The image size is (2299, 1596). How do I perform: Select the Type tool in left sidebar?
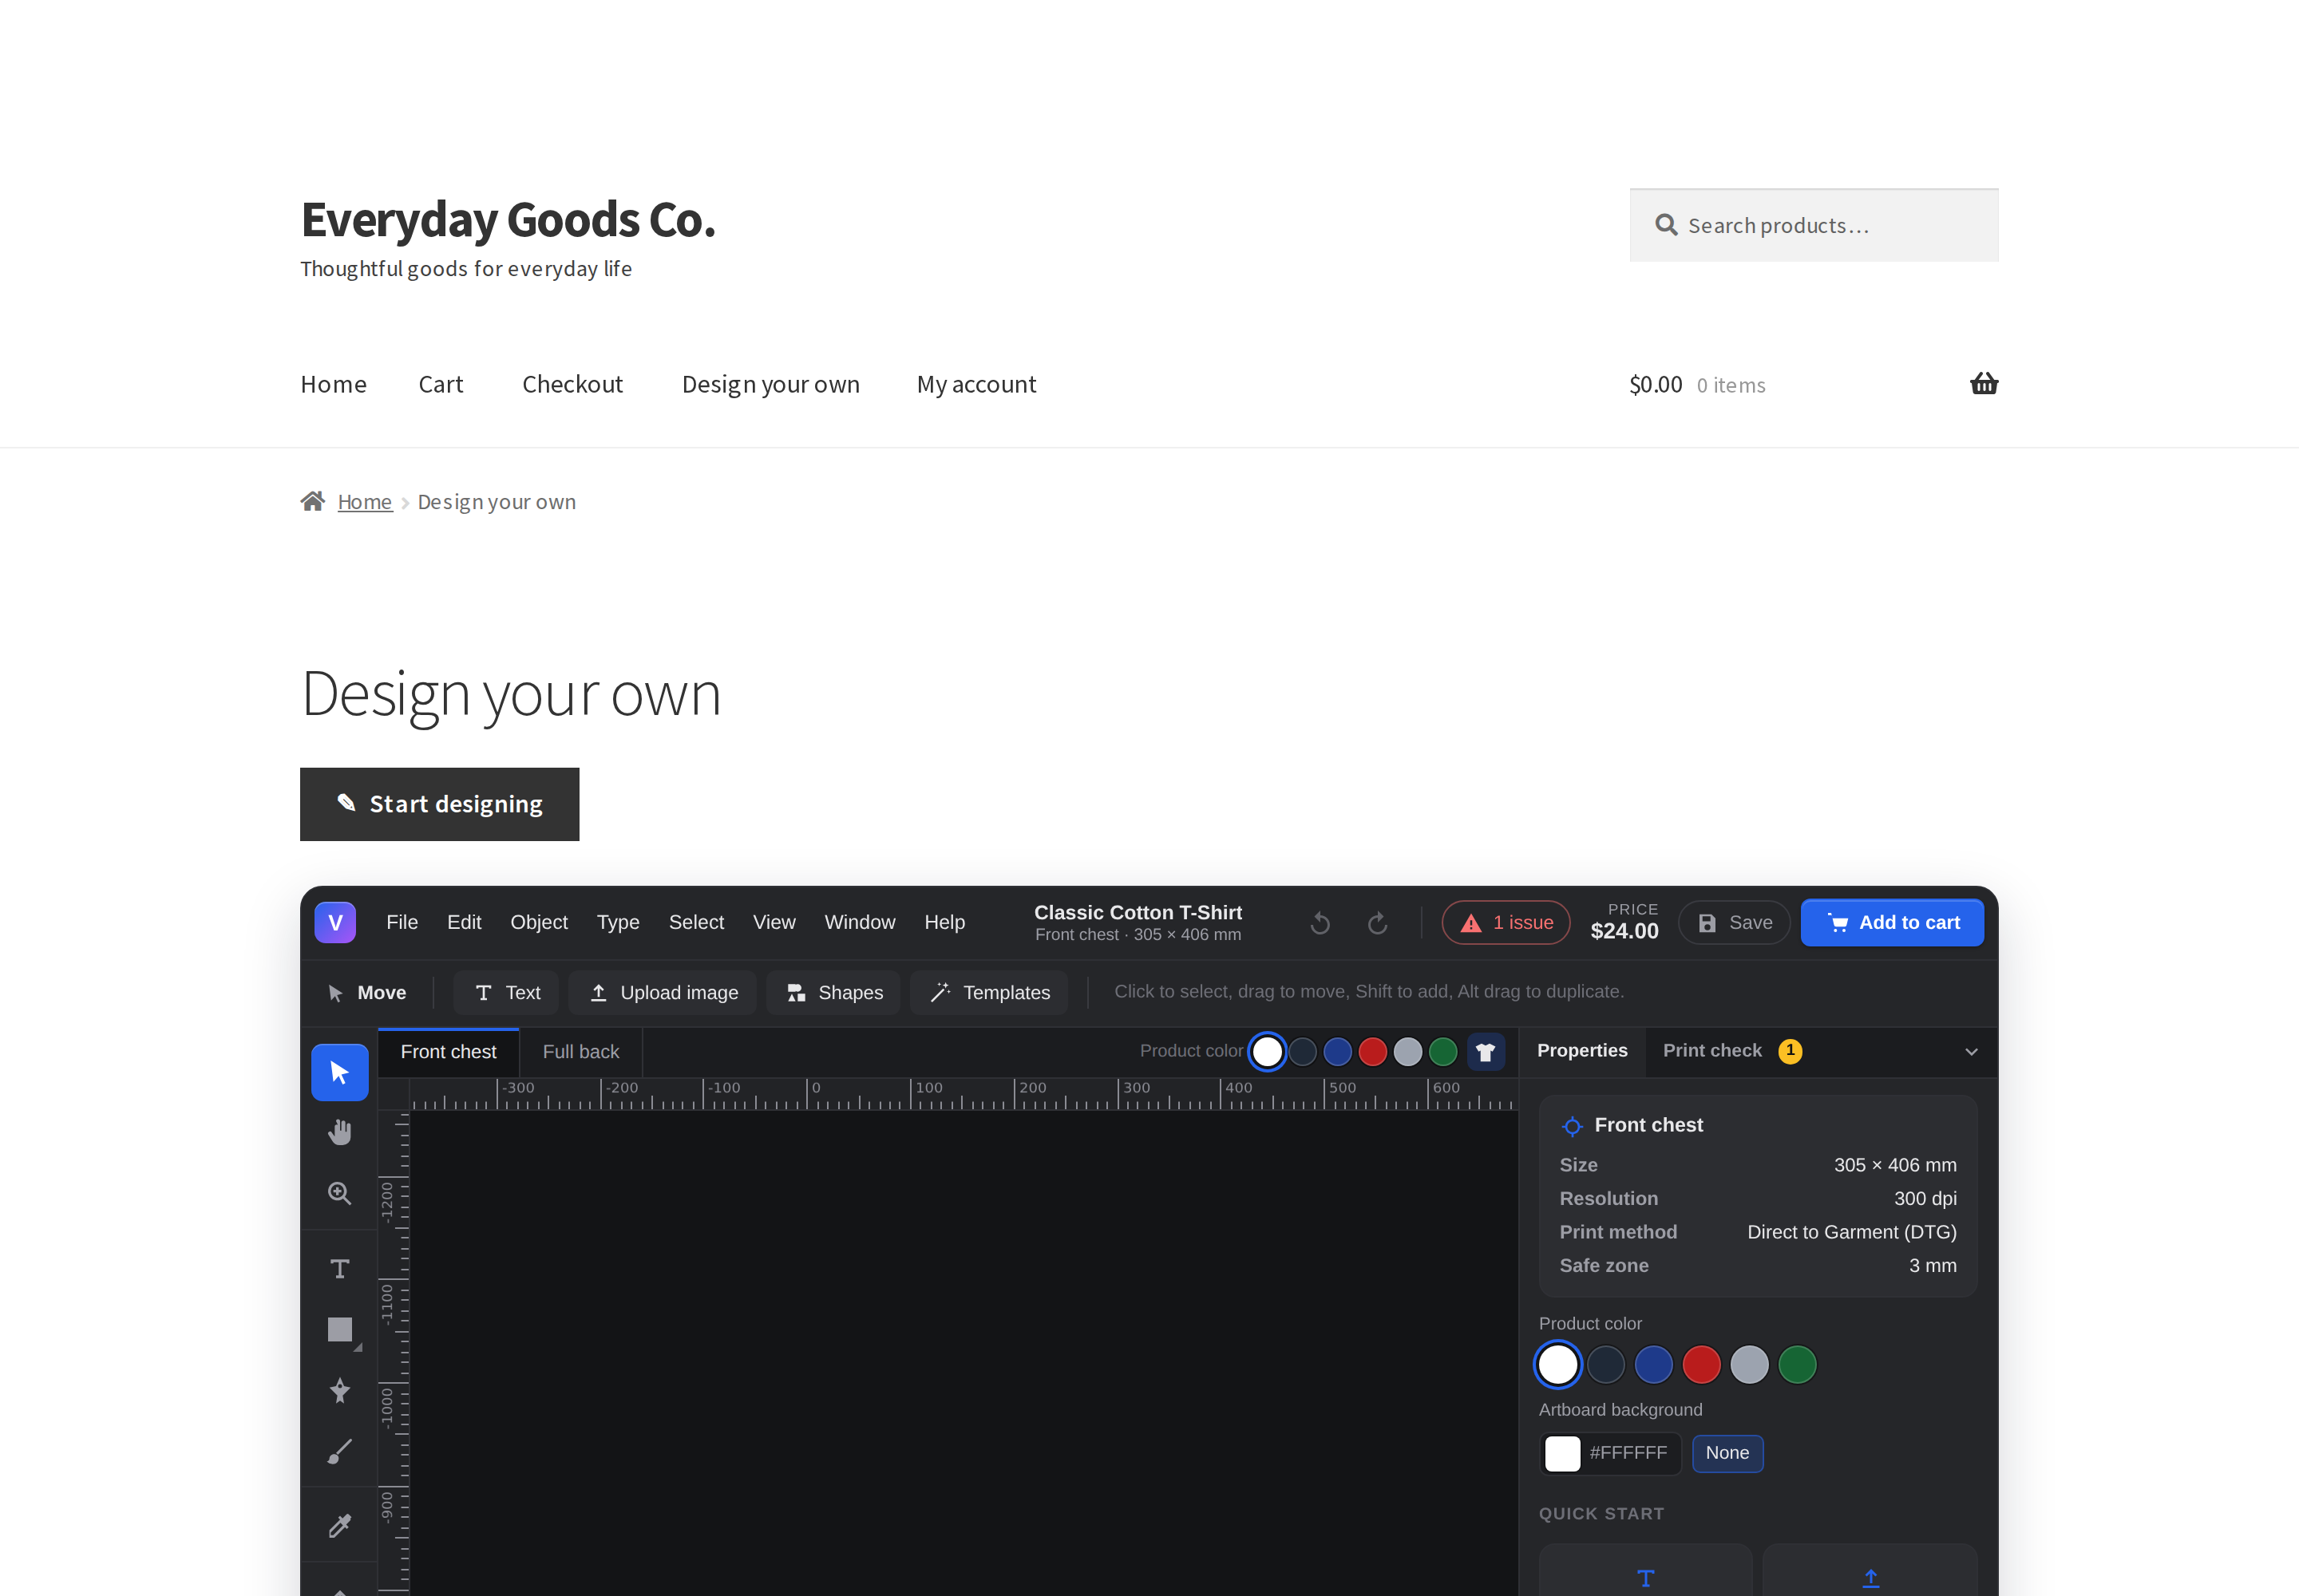[x=340, y=1269]
